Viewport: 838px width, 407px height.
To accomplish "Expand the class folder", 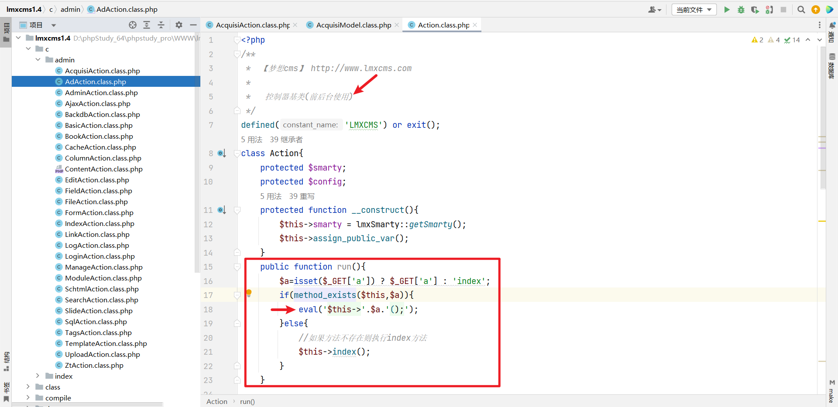I will pyautogui.click(x=28, y=387).
